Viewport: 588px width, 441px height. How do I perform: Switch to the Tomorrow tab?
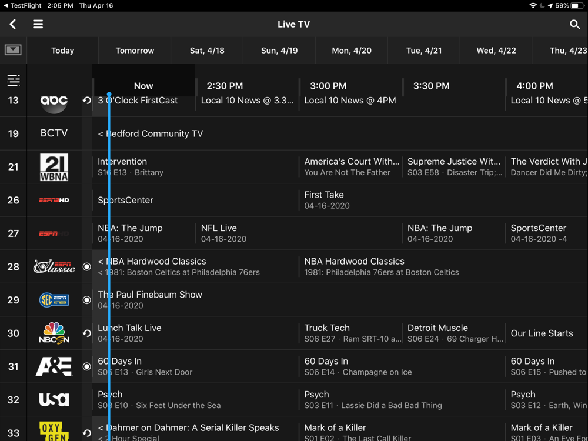(x=135, y=51)
